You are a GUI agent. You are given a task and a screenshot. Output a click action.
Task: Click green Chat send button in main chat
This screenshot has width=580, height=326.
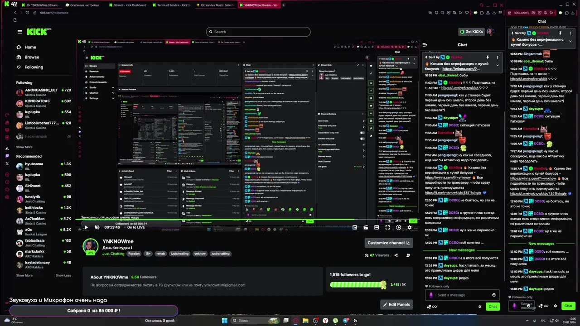[493, 307]
